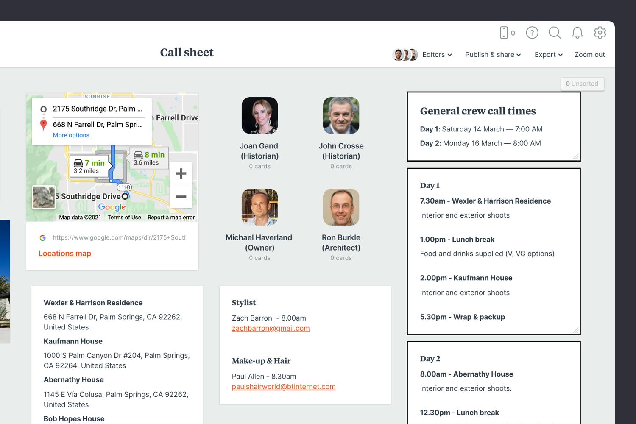The width and height of the screenshot is (636, 424).
Task: Open the mobile device icon in header
Action: pos(504,33)
